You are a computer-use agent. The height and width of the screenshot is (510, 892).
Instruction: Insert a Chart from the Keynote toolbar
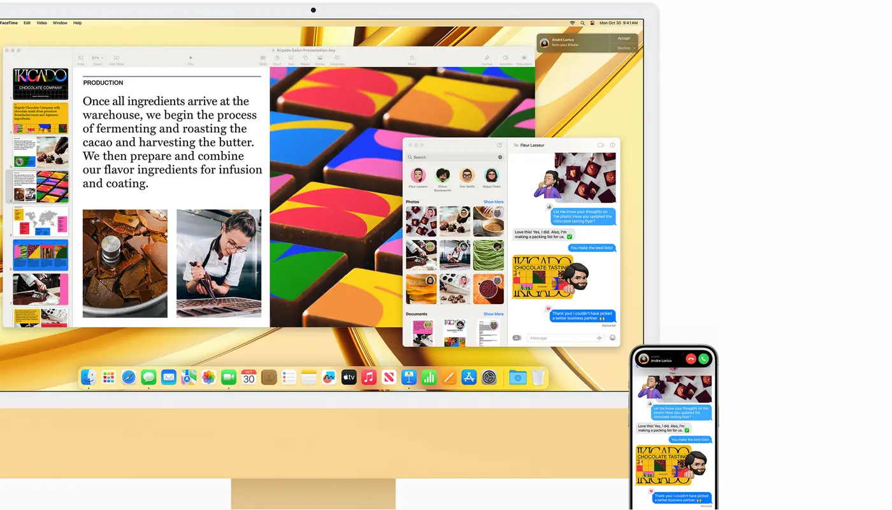point(277,60)
